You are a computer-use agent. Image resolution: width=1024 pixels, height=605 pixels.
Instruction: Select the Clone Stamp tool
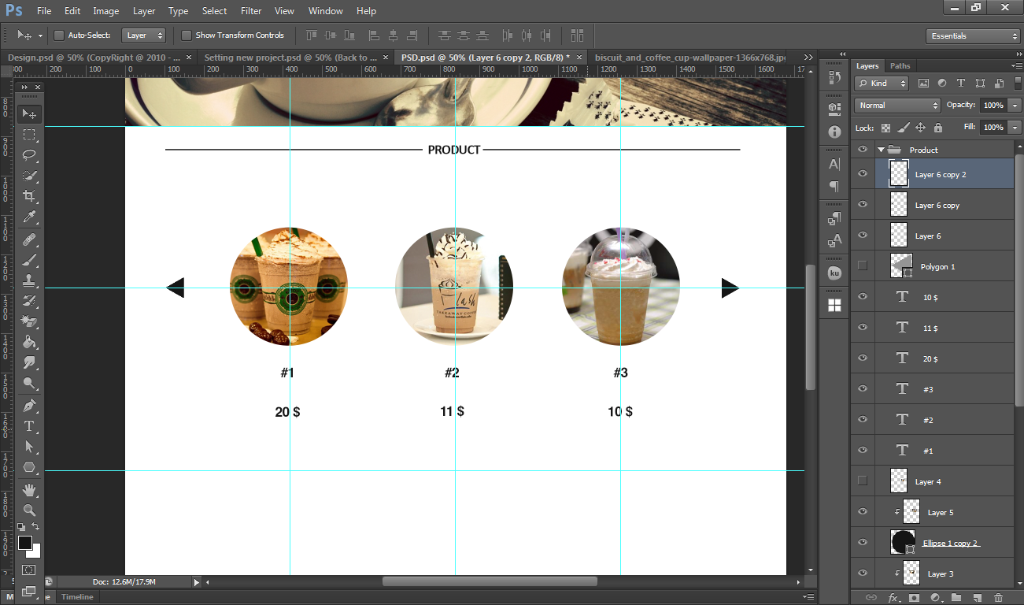[29, 280]
